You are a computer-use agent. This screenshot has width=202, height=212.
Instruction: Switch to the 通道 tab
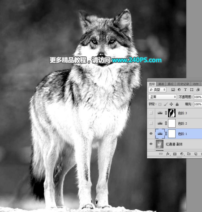click(x=161, y=84)
